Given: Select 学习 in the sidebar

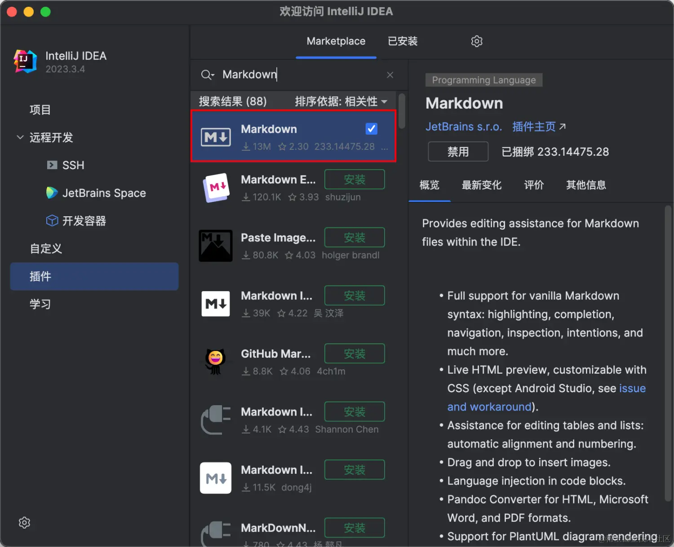Looking at the screenshot, I should click(x=40, y=304).
